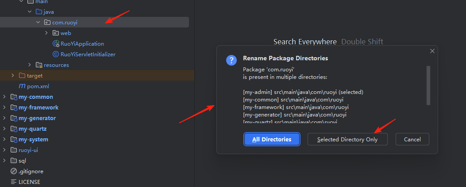Expand the target folder node
This screenshot has width=466, height=187.
click(x=13, y=76)
